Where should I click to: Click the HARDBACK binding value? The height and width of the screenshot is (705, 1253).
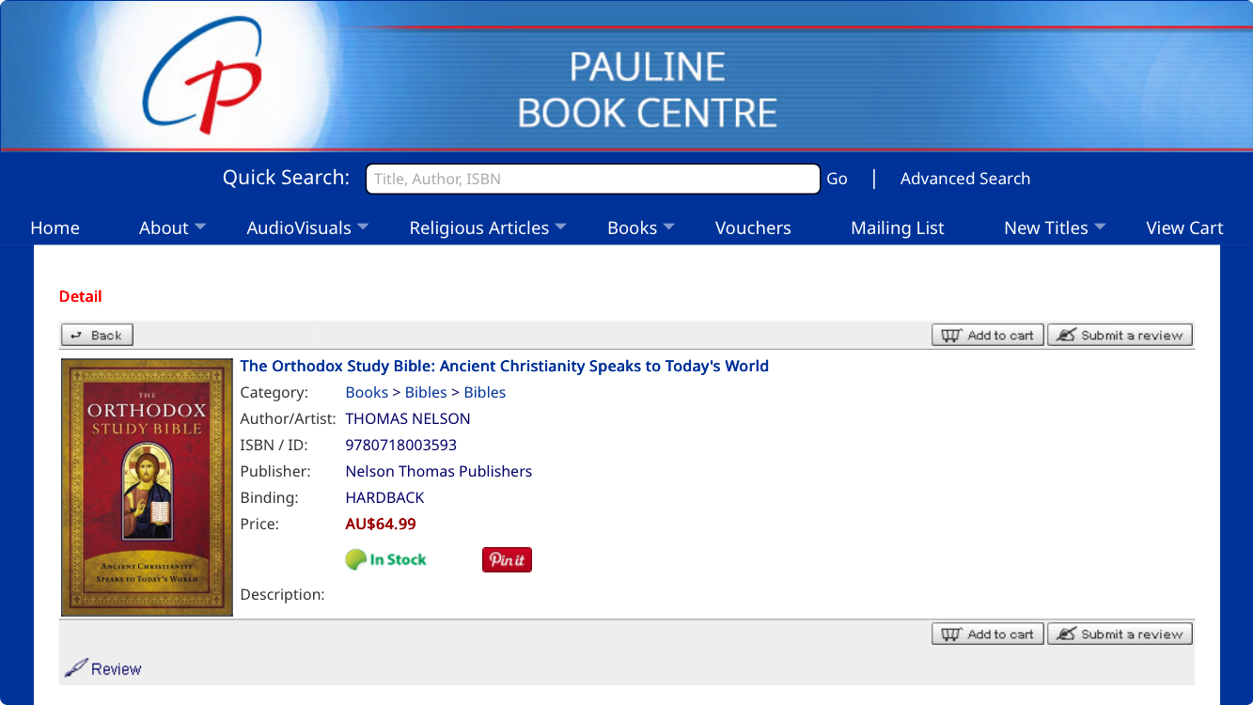[384, 497]
